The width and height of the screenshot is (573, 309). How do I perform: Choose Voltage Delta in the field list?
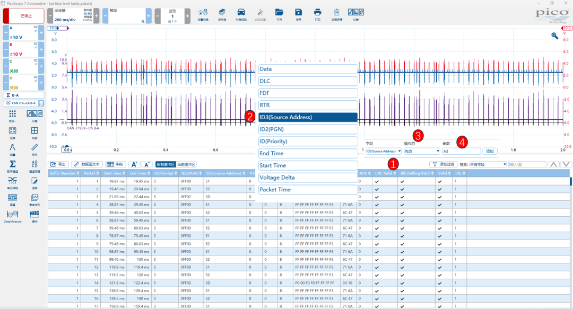point(308,178)
